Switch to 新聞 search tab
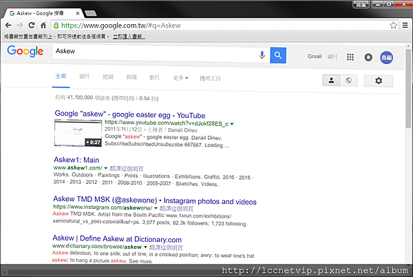 131,77
